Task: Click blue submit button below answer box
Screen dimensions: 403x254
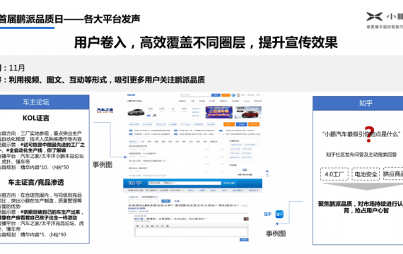Action: click(244, 239)
